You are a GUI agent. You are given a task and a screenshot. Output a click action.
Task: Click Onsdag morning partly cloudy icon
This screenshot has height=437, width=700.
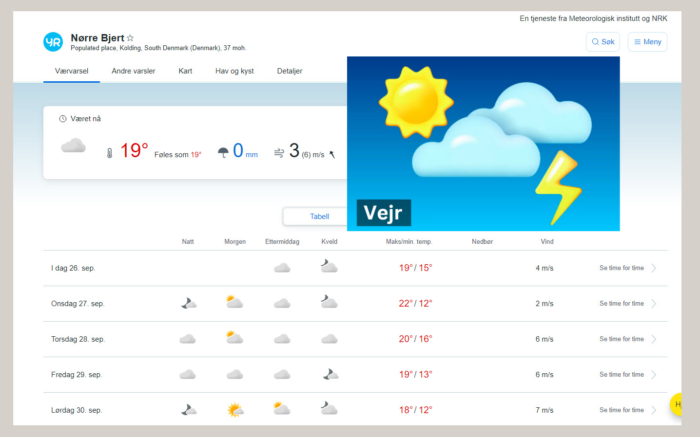pos(234,302)
